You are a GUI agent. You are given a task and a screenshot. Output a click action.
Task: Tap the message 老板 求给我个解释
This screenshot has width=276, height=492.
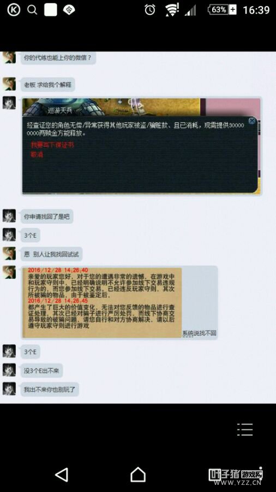pos(48,85)
